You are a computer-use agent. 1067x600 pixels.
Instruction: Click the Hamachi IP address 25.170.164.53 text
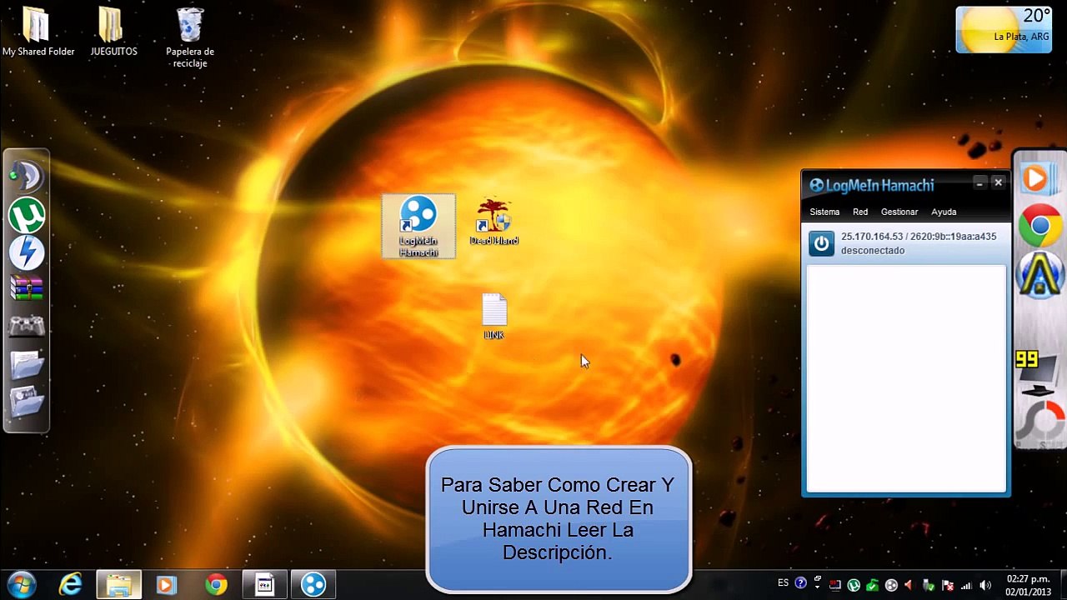[x=872, y=237]
